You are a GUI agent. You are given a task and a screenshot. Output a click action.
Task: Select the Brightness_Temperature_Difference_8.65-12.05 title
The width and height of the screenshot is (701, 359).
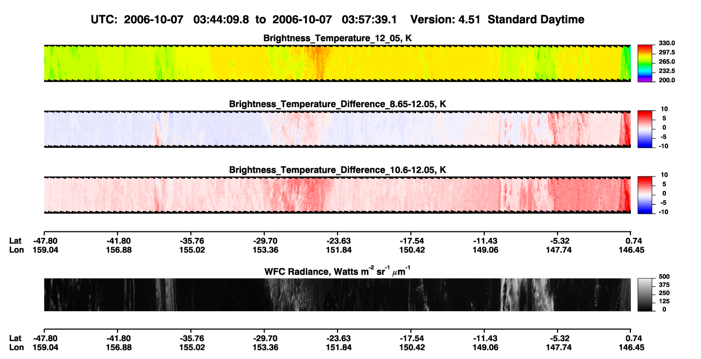pos(338,104)
